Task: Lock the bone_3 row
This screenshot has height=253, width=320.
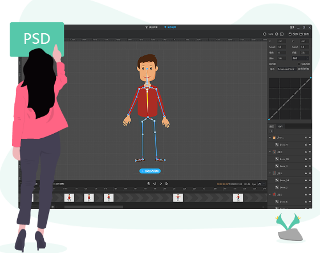Action: (306, 166)
